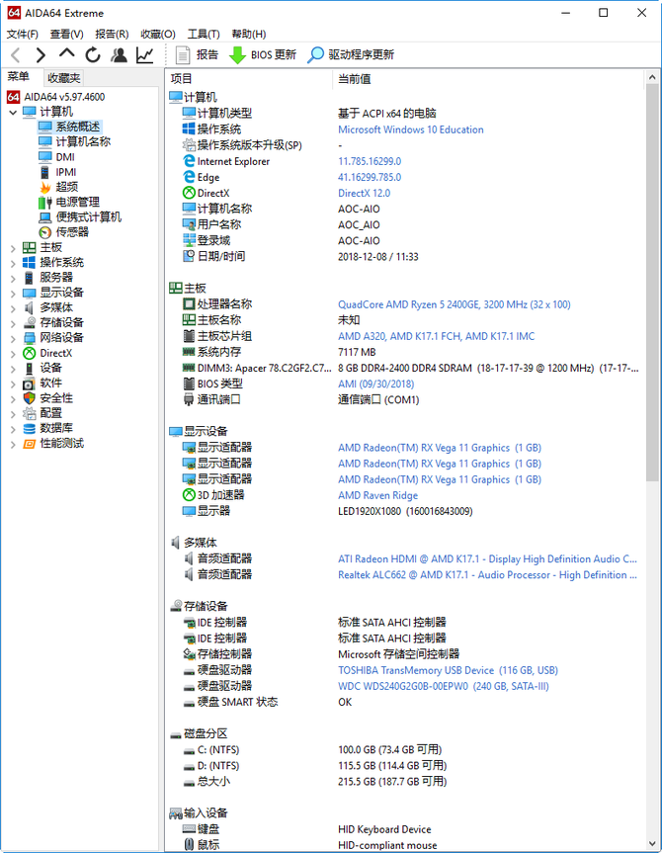Open the user manager icon in the toolbar
This screenshot has width=662, height=853.
click(x=119, y=55)
